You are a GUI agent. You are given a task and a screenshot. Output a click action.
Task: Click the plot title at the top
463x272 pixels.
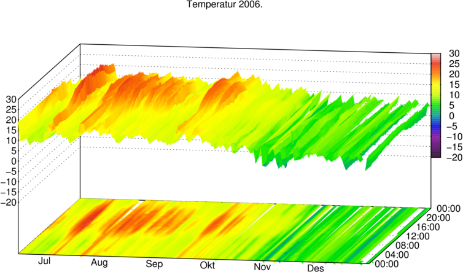pyautogui.click(x=224, y=4)
